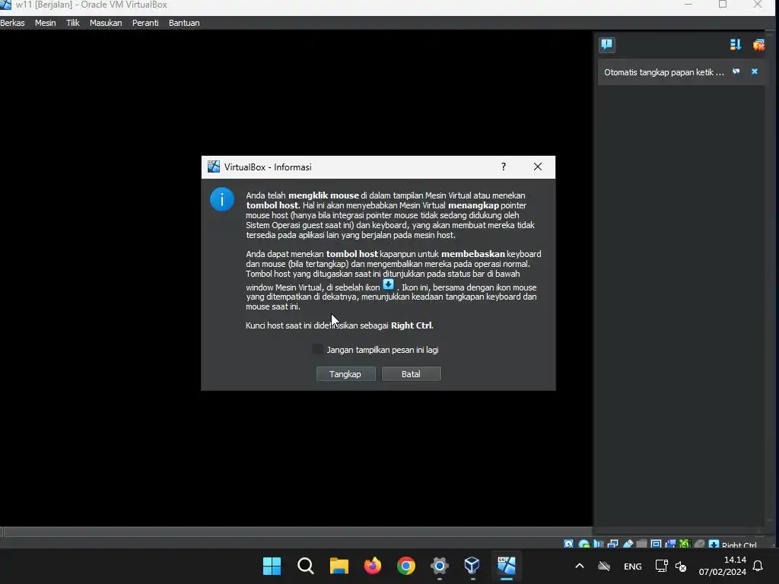Viewport: 779px width, 584px height.
Task: Click the hard disk activity status icon
Action: click(568, 544)
